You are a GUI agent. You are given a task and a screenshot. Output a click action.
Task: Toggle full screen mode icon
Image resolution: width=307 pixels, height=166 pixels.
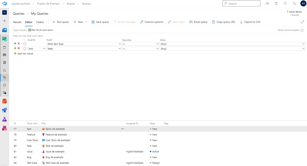click(303, 22)
